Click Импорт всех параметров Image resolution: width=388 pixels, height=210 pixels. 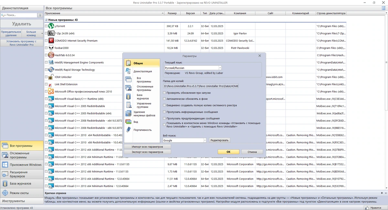147,147
